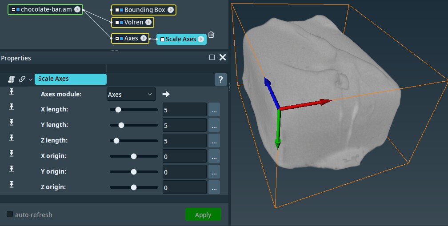Delete module using trash icon beside Scale Axes
448x226 pixels.
(211, 35)
